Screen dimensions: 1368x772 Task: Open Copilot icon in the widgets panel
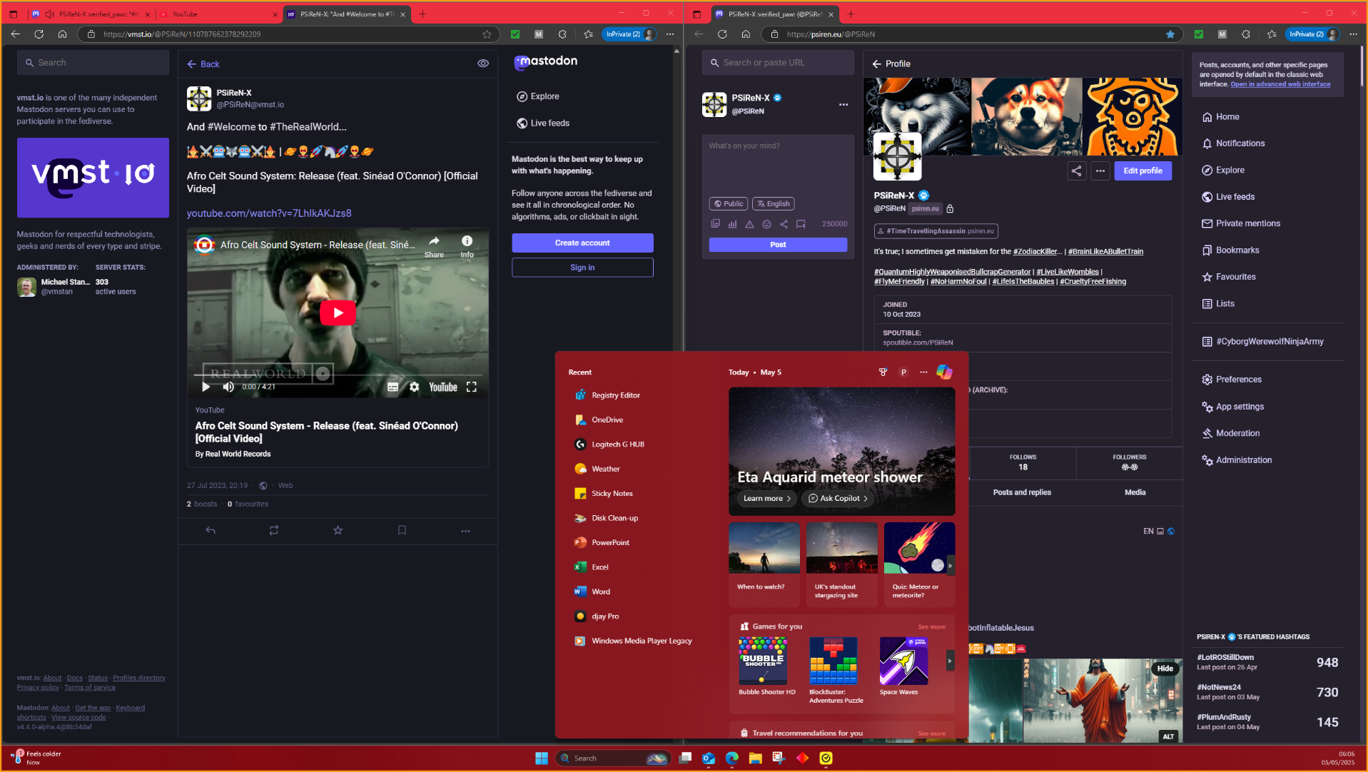click(944, 372)
